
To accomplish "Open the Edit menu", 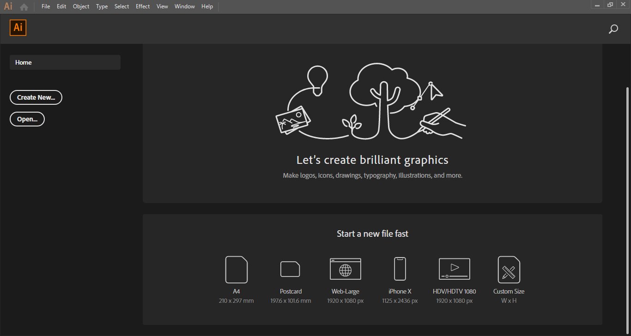I will click(61, 6).
